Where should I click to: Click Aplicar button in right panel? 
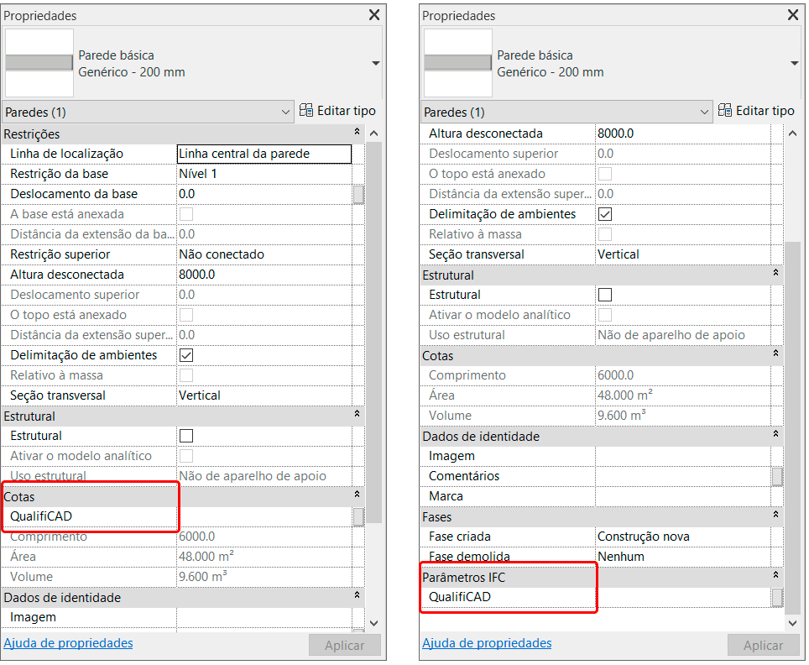(x=763, y=645)
